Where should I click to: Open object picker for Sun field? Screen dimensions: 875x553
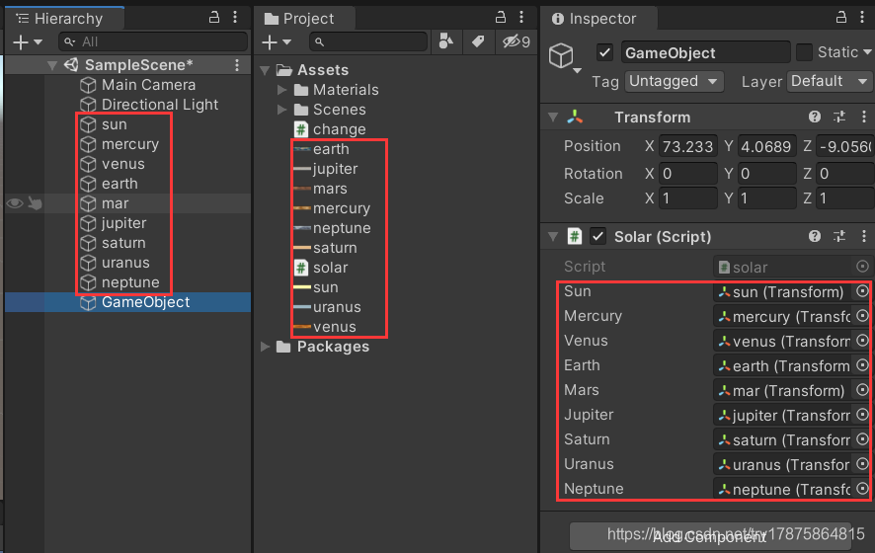pos(862,291)
